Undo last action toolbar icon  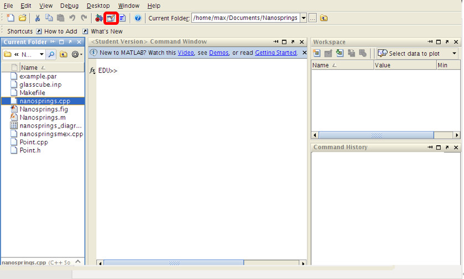point(72,18)
